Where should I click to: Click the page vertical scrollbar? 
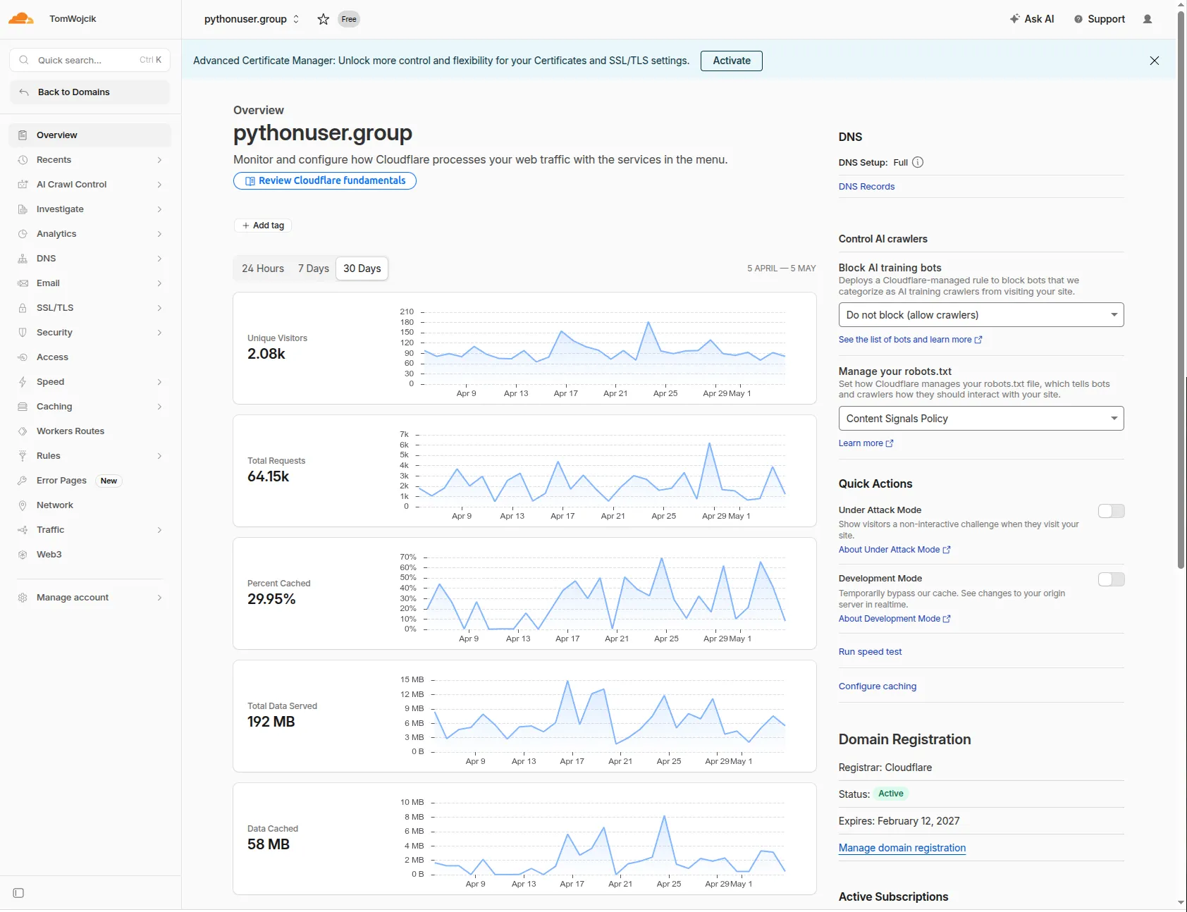[x=1181, y=289]
